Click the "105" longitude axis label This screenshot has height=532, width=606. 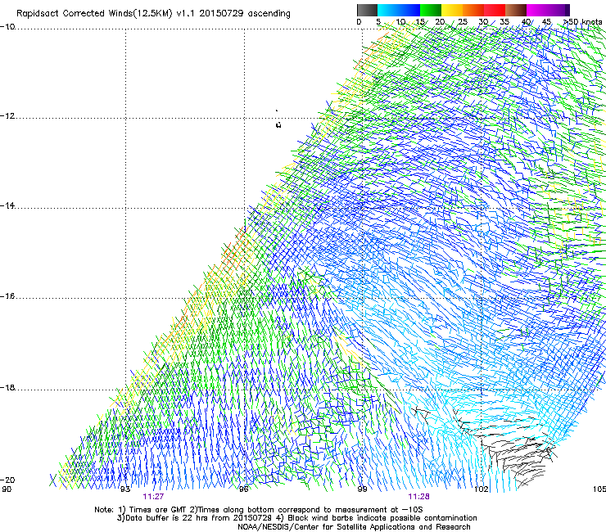(x=599, y=489)
